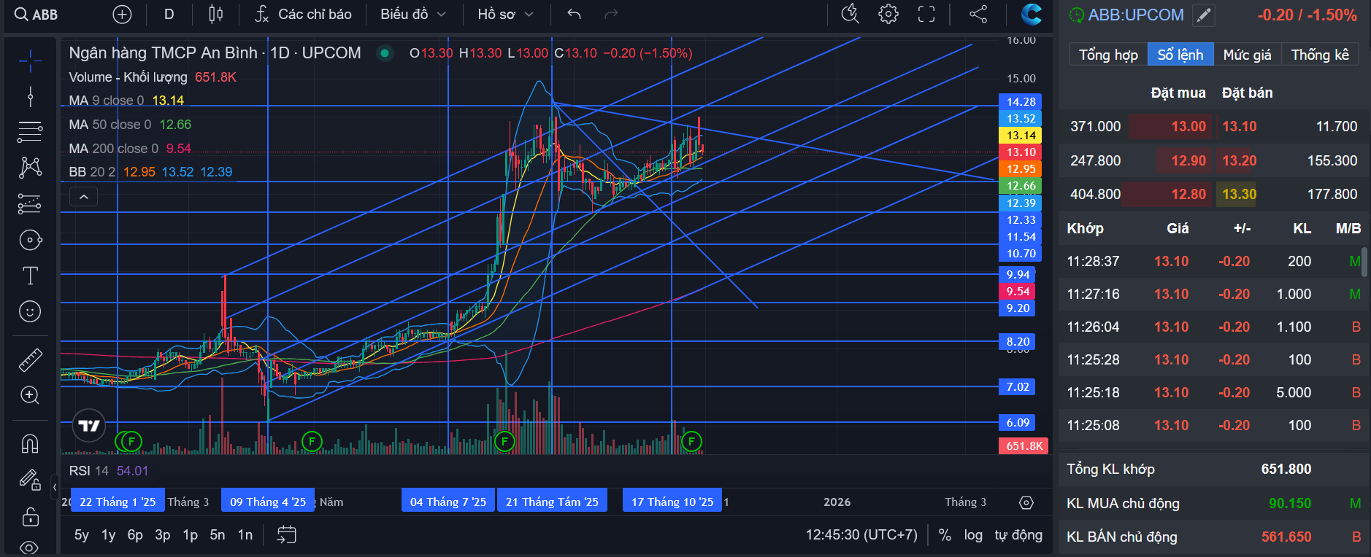Click the trade list scrollbar in order panel
The height and width of the screenshot is (557, 1371).
pos(1364,262)
